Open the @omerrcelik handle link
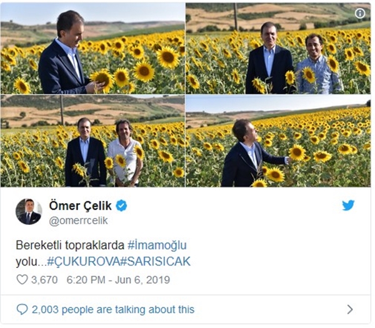The width and height of the screenshot is (375, 328). (78, 219)
